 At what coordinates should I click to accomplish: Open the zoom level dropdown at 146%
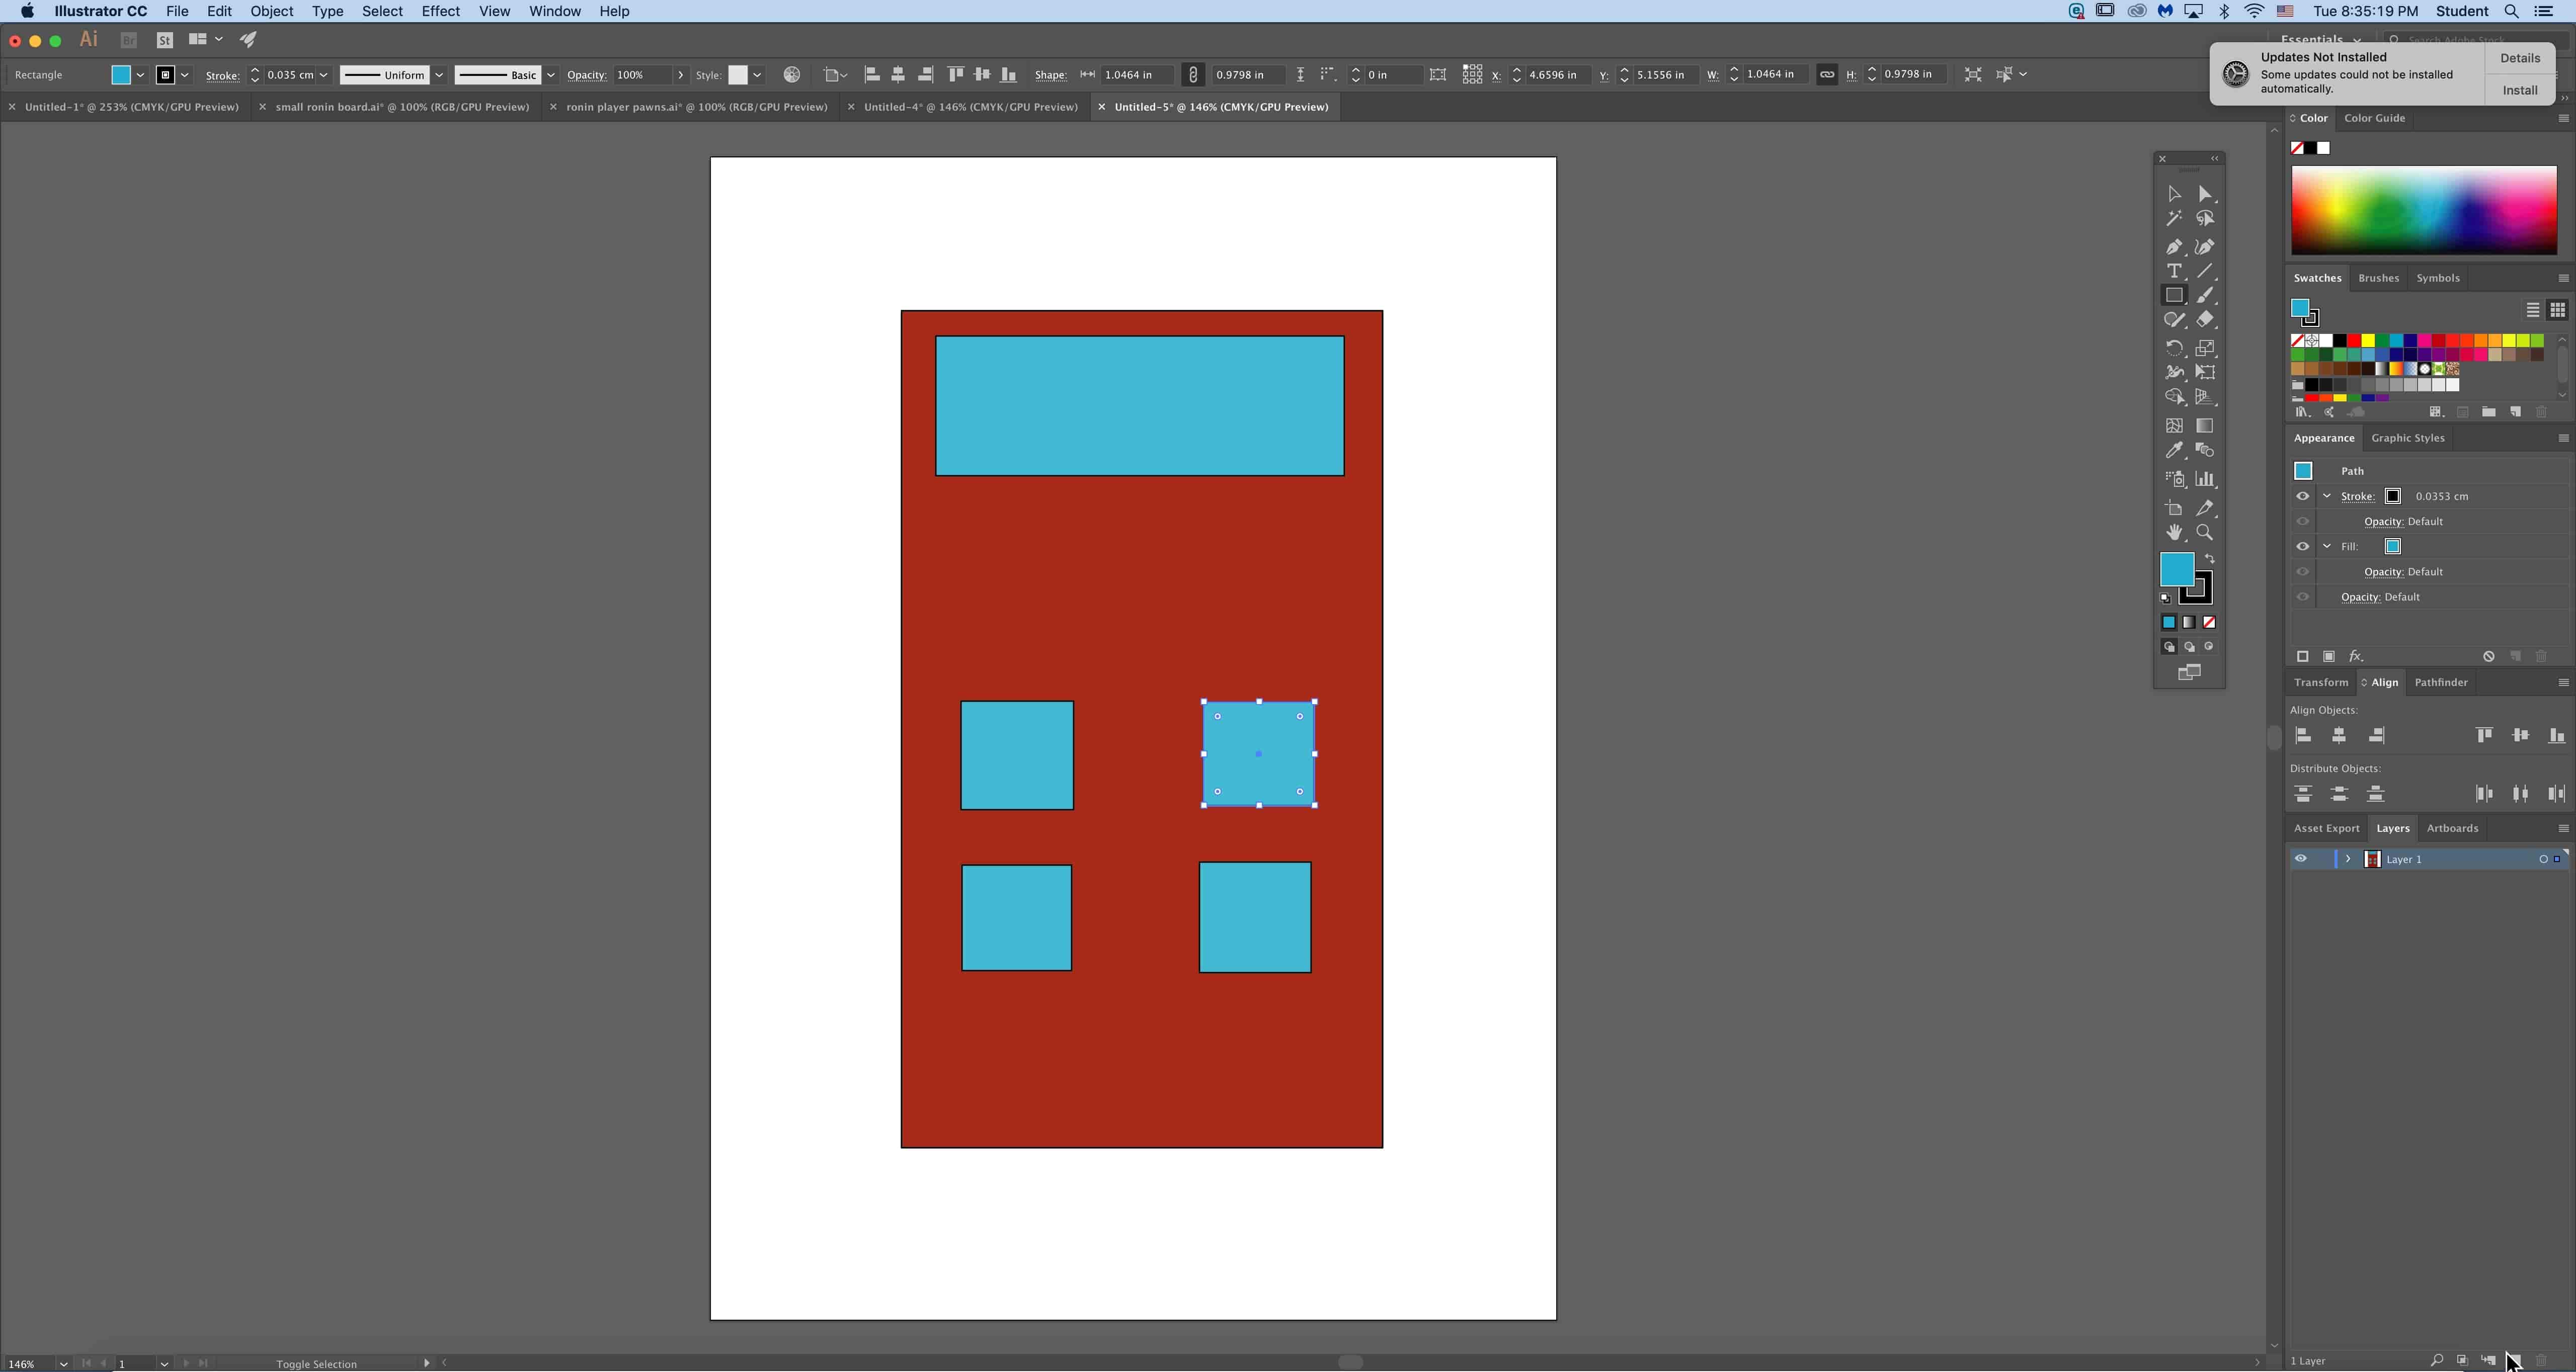(x=63, y=1364)
